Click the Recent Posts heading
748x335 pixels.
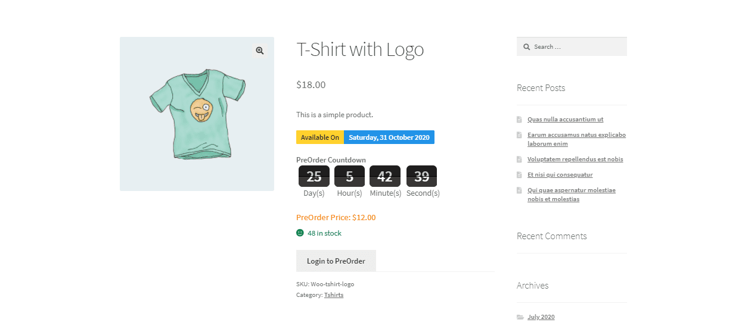click(541, 88)
